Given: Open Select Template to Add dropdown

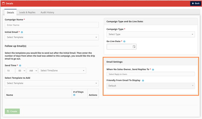Looking at the screenshot, I should pyautogui.click(x=52, y=83).
